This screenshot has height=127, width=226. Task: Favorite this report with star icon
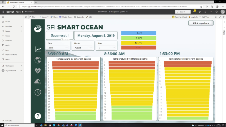pyautogui.click(x=224, y=17)
